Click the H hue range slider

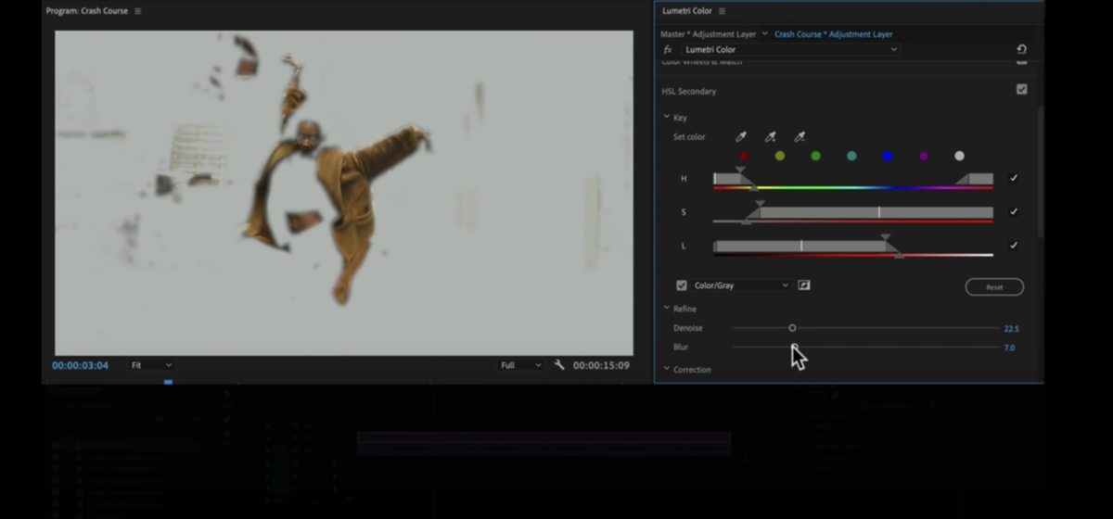[x=853, y=180]
